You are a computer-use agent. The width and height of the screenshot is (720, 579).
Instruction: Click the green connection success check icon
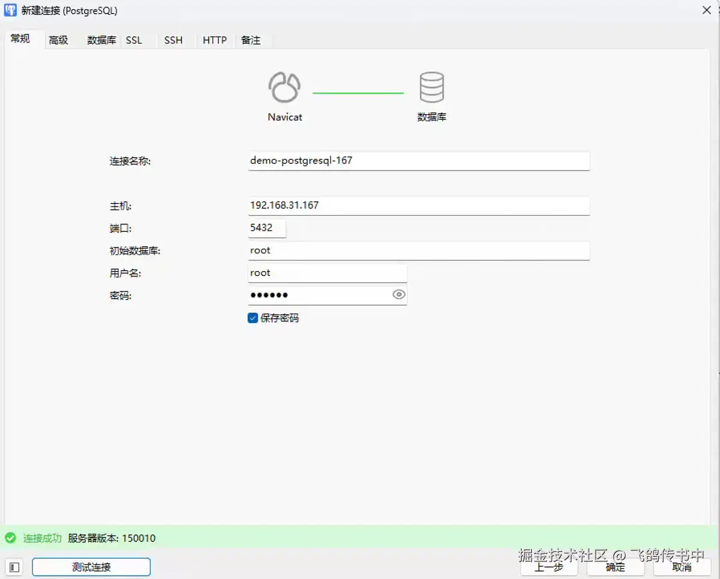click(11, 538)
